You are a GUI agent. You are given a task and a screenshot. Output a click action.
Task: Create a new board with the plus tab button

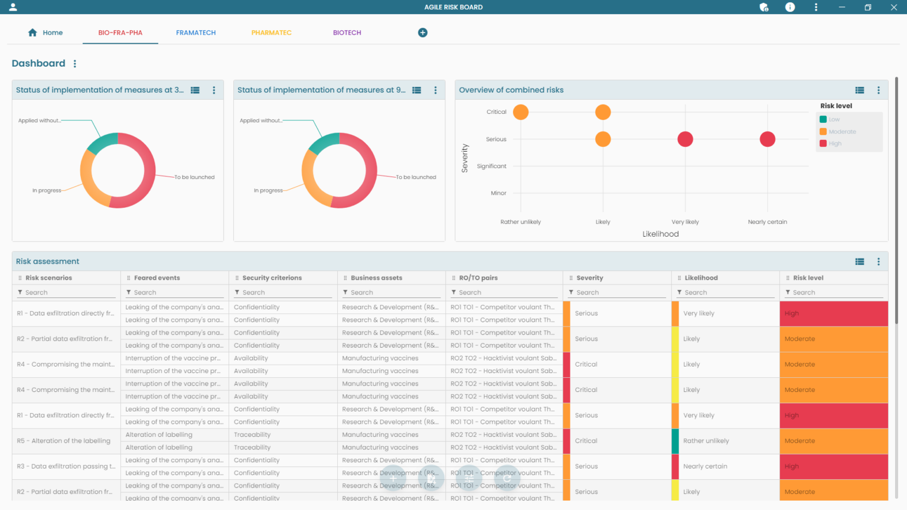(423, 32)
